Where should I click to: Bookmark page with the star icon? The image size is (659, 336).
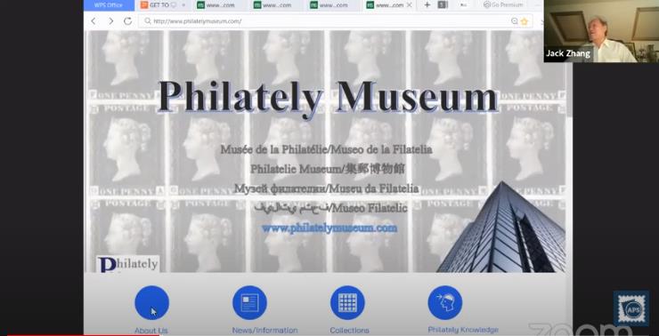click(x=525, y=21)
